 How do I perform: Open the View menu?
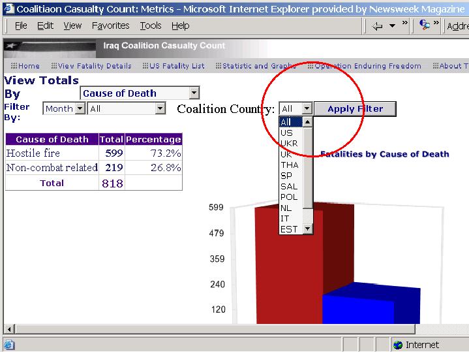click(72, 25)
